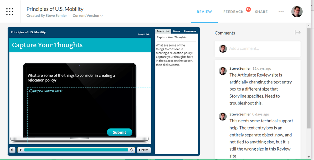Open the apps grid menu icon
Screen dimensions: 314x160
(x=10, y=12)
